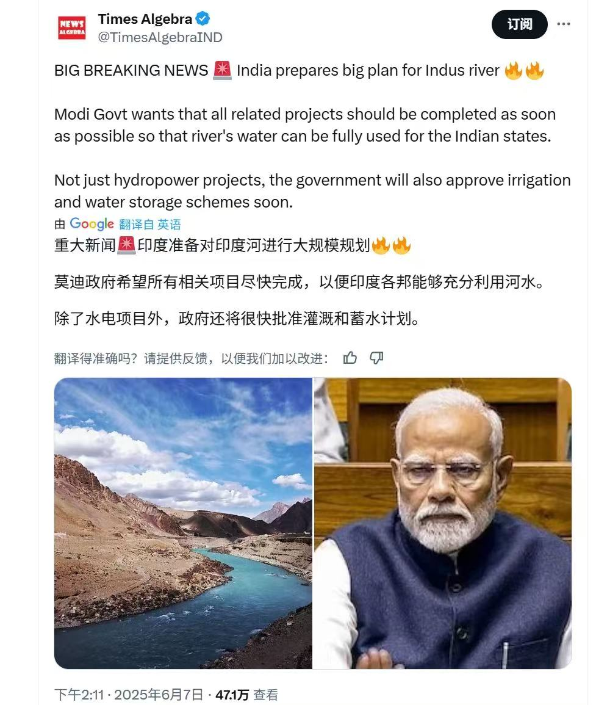This screenshot has width=596, height=705.
Task: Click the post timestamp 下午2:11 · 2025年6月7日
Action: (129, 695)
